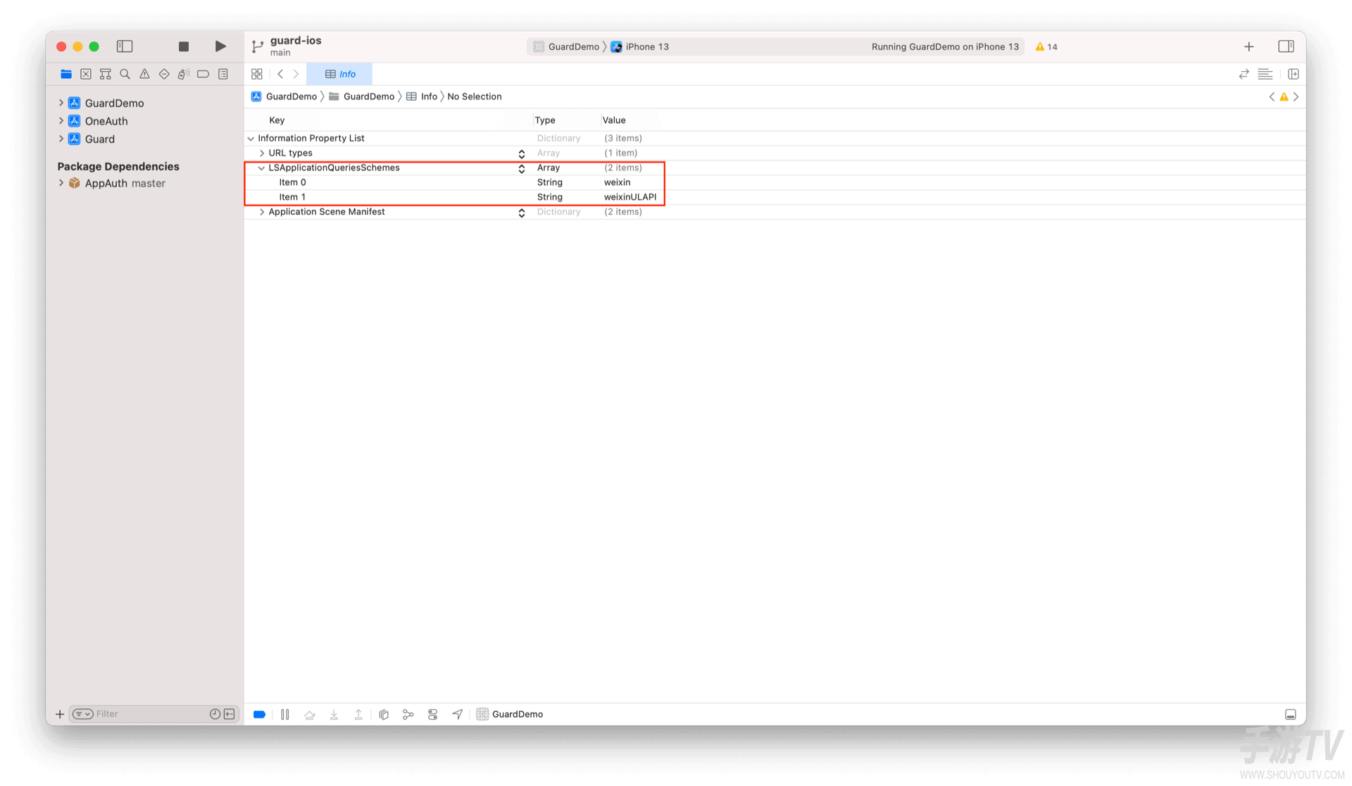
Task: Open the Test navigator diamond icon
Action: point(164,74)
